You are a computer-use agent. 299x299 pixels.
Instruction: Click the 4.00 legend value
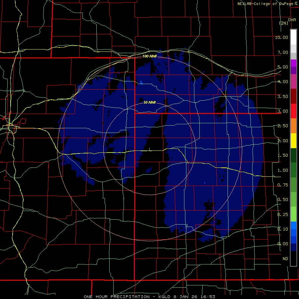[x=283, y=82]
